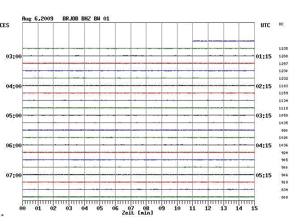Select minute tick label "01" on x-axis
290x220 pixels.
(38, 208)
